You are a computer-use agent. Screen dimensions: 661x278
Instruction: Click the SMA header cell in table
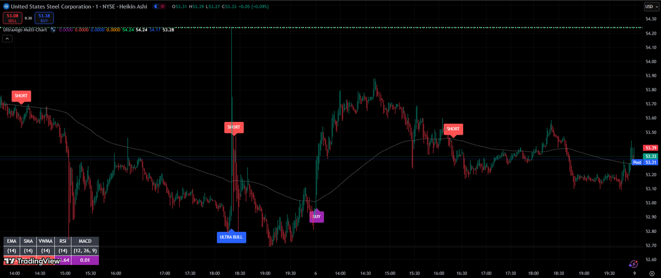(29, 241)
